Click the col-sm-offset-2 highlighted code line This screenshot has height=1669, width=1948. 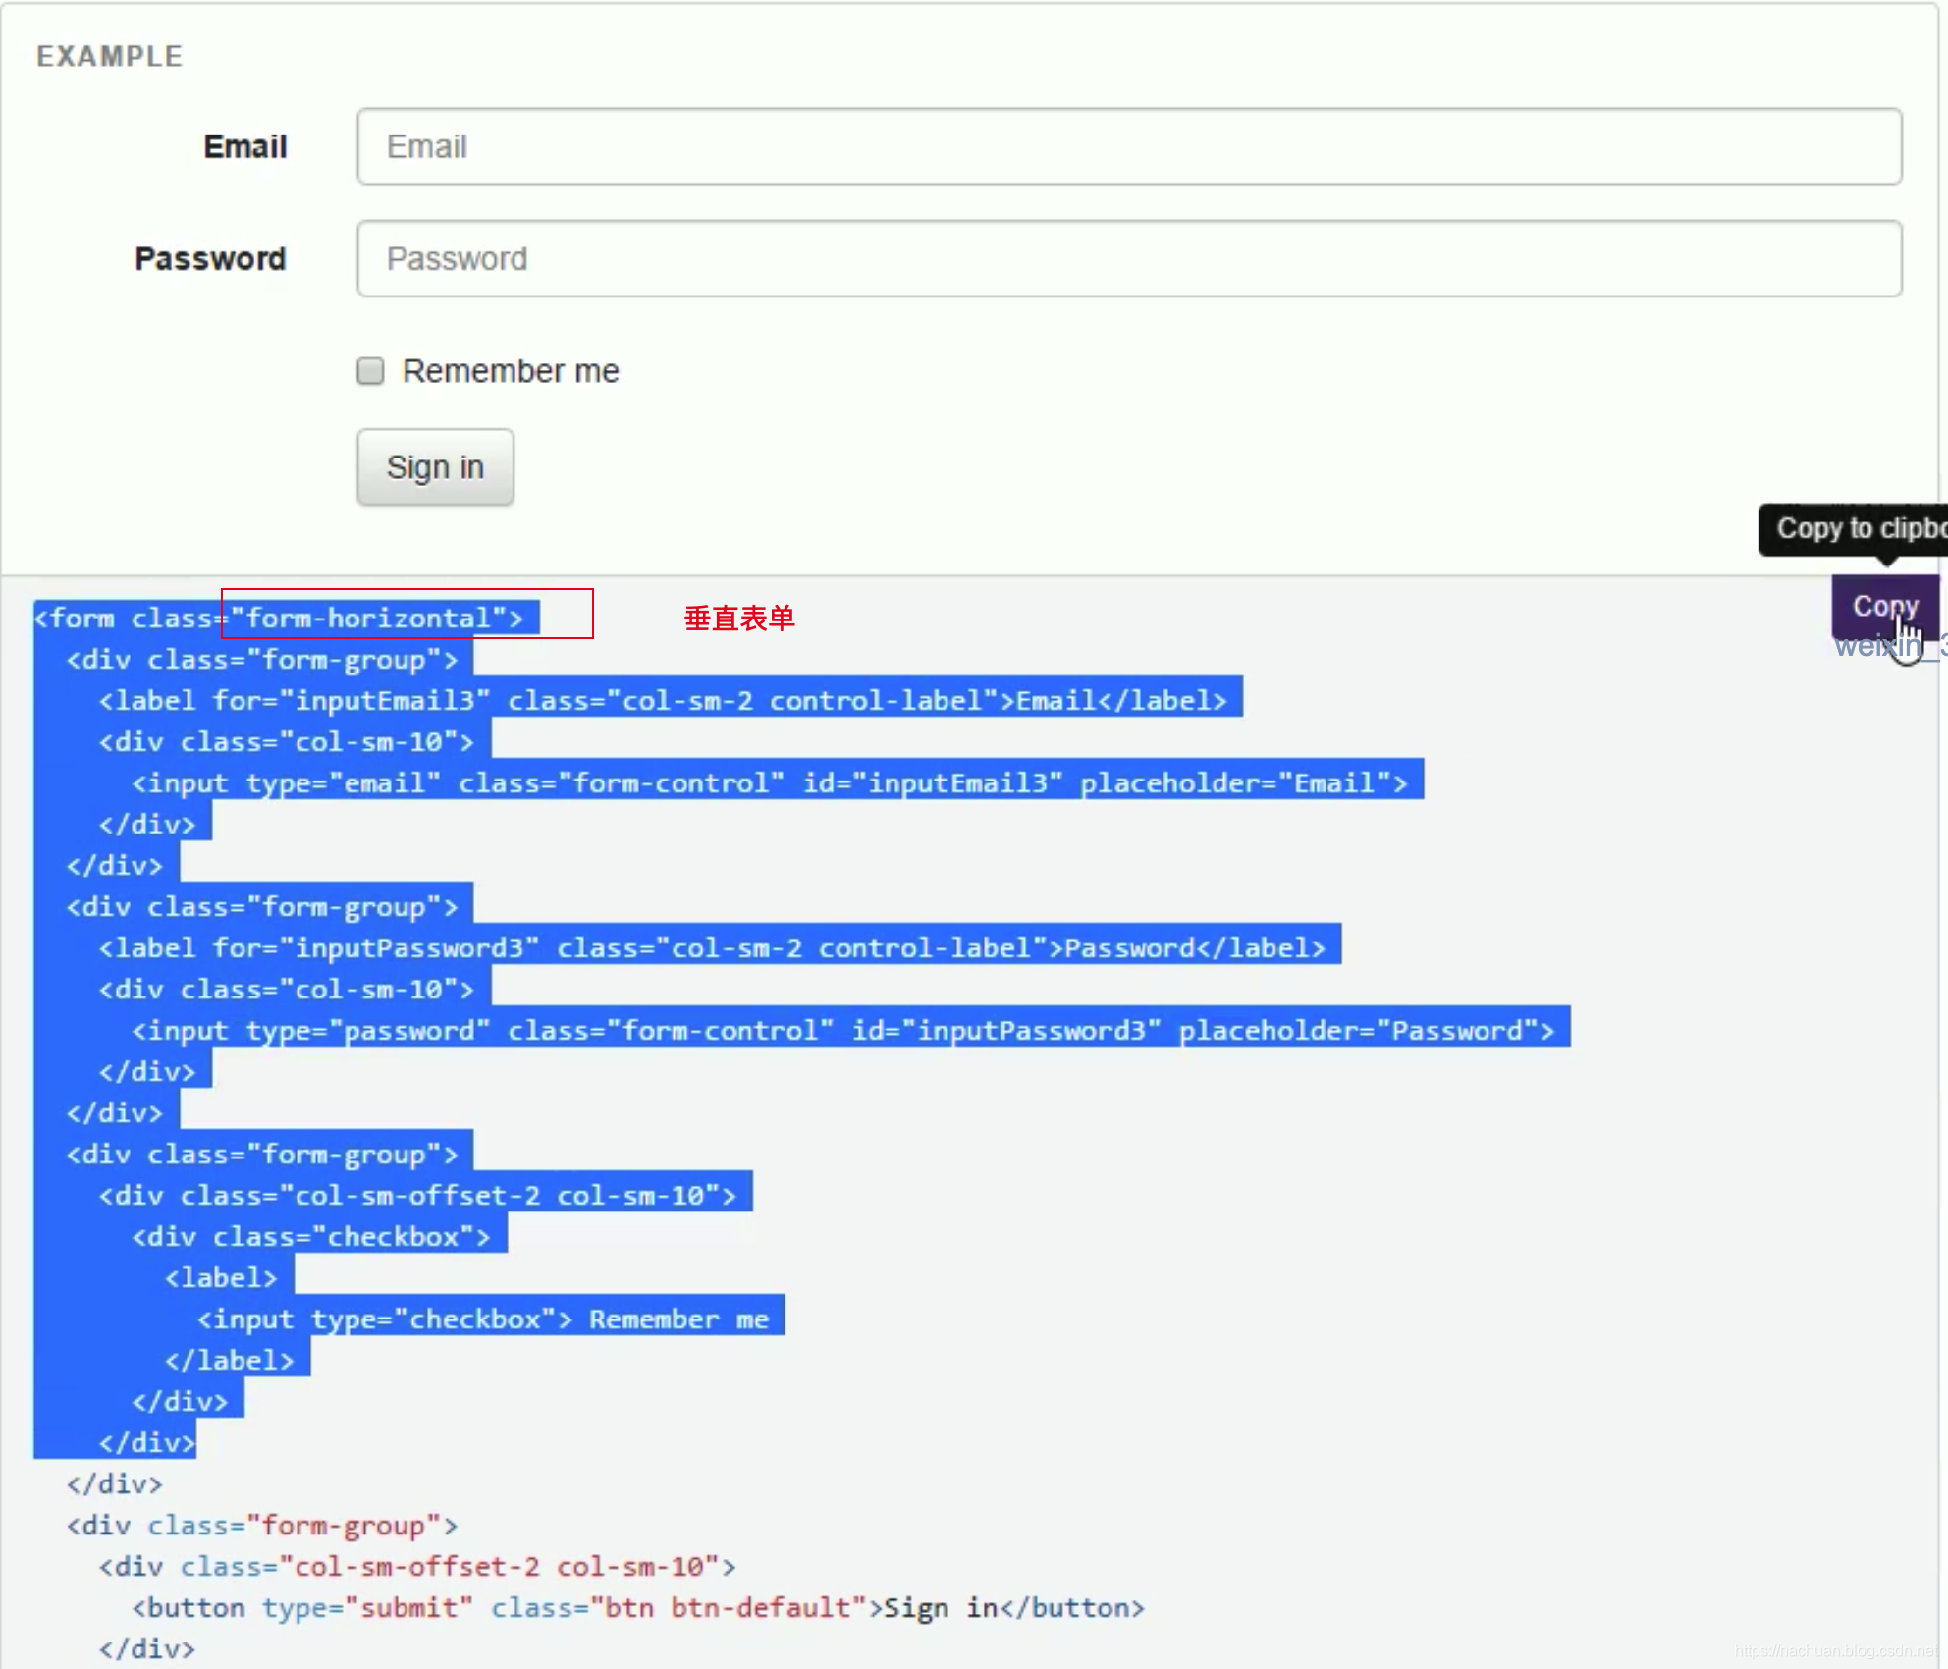(417, 1196)
